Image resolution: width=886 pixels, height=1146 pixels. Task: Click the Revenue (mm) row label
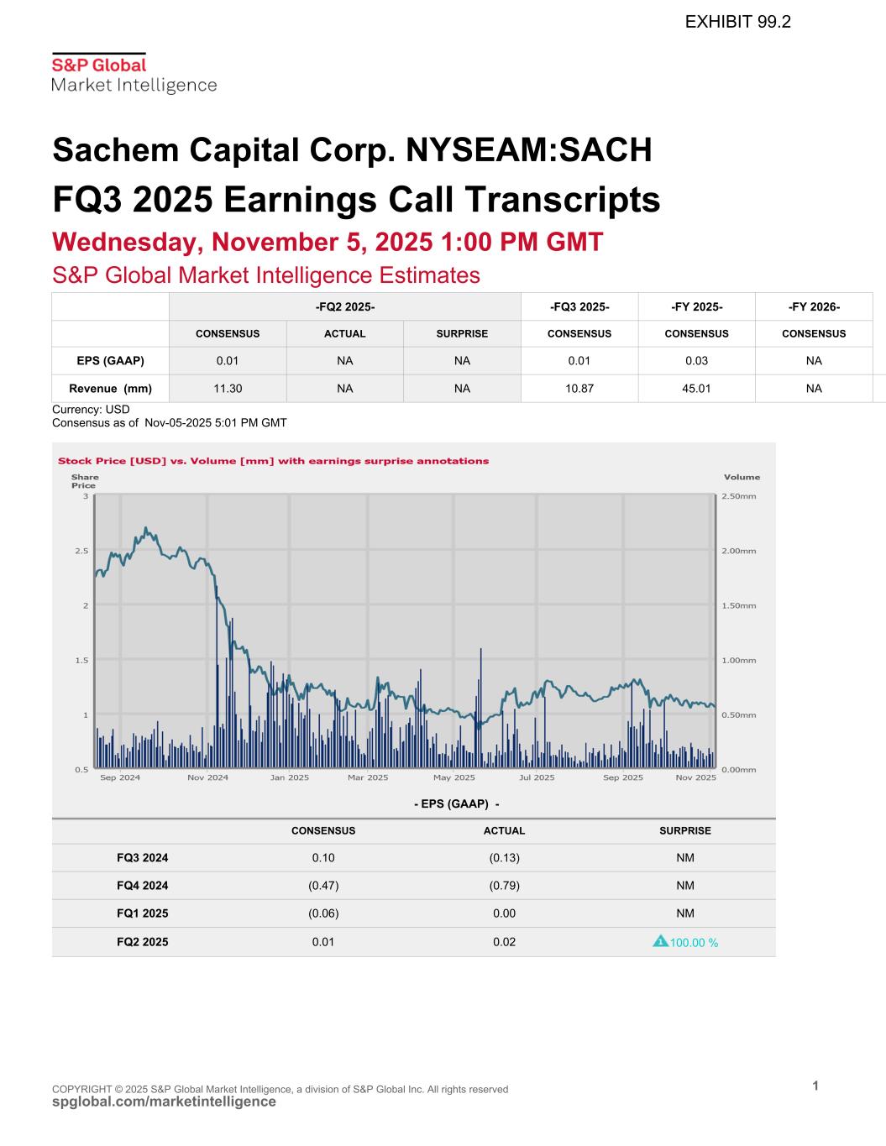click(x=110, y=389)
